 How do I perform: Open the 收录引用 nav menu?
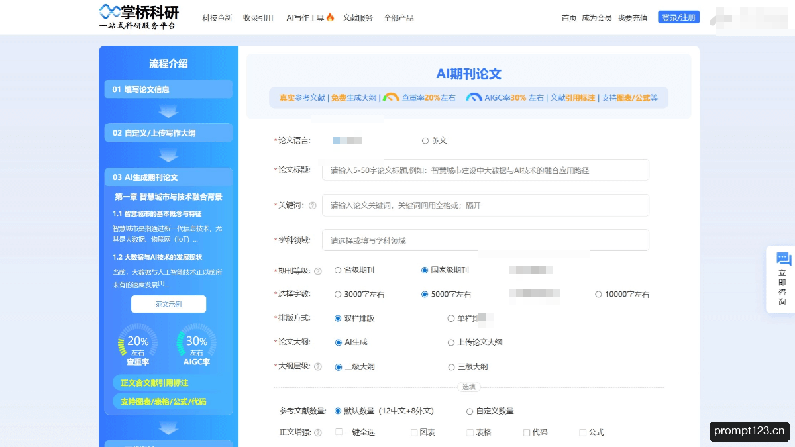tap(258, 18)
